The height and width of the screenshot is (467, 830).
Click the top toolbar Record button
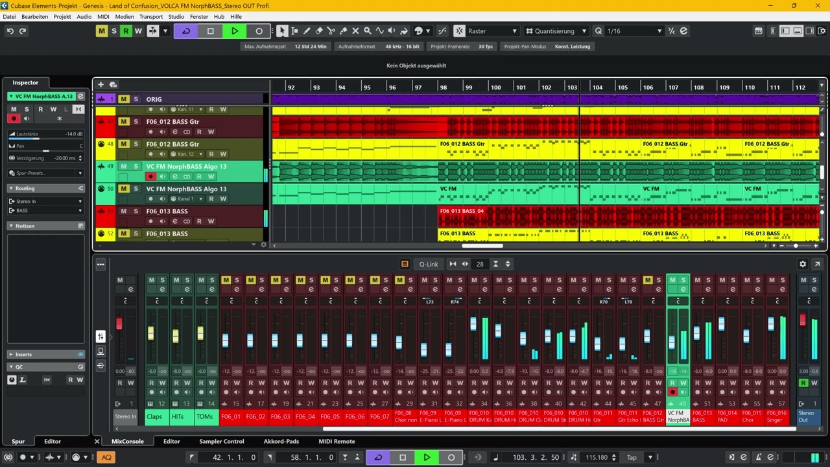(259, 30)
